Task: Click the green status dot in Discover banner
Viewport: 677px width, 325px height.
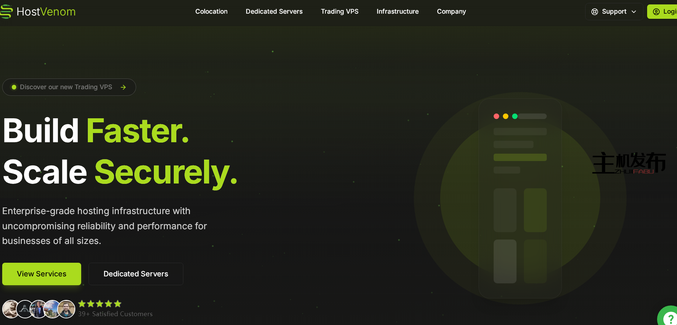Action: click(14, 87)
